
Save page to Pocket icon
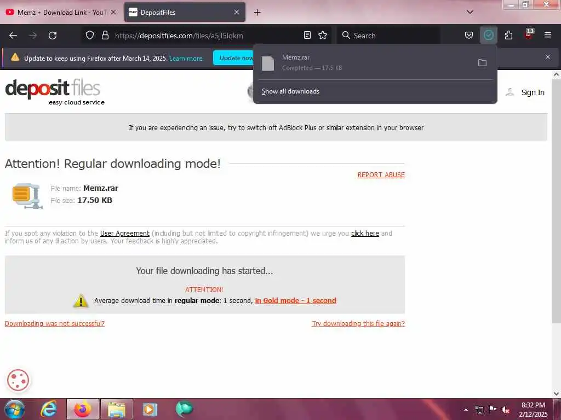(x=469, y=35)
